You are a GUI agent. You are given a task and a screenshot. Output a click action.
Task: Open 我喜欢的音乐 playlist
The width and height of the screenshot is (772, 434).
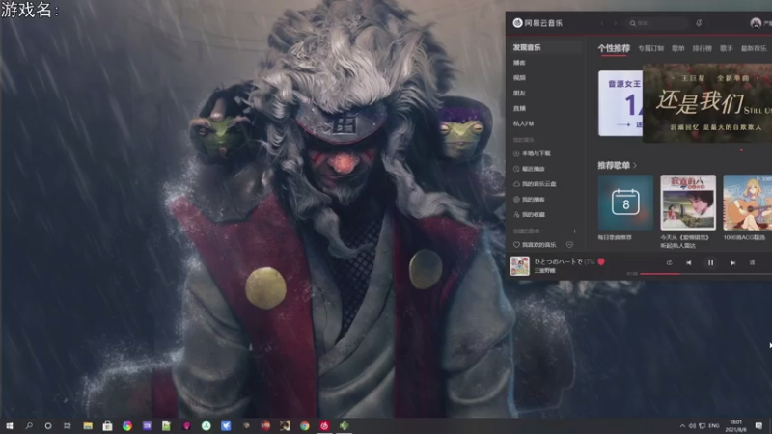(x=535, y=245)
